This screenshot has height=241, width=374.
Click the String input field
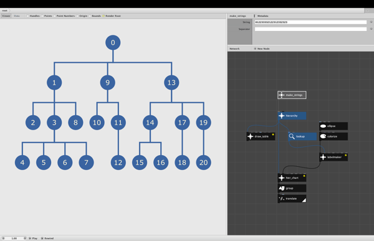[310, 22]
